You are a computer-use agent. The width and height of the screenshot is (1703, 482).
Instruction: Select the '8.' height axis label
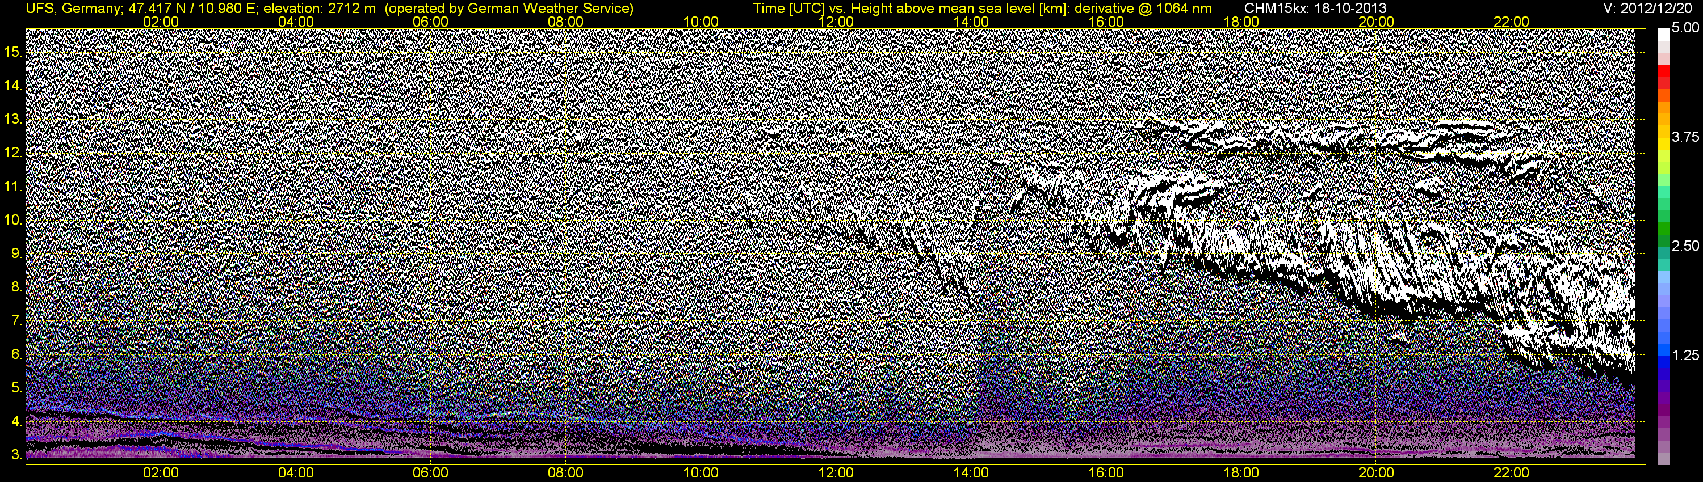[x=16, y=286]
